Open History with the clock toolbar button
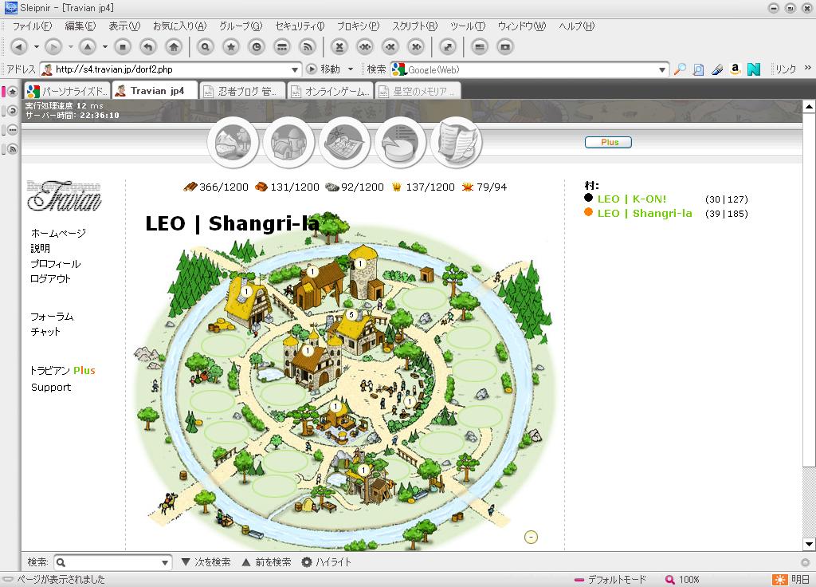Viewport: 816px width, 587px height. [256, 47]
